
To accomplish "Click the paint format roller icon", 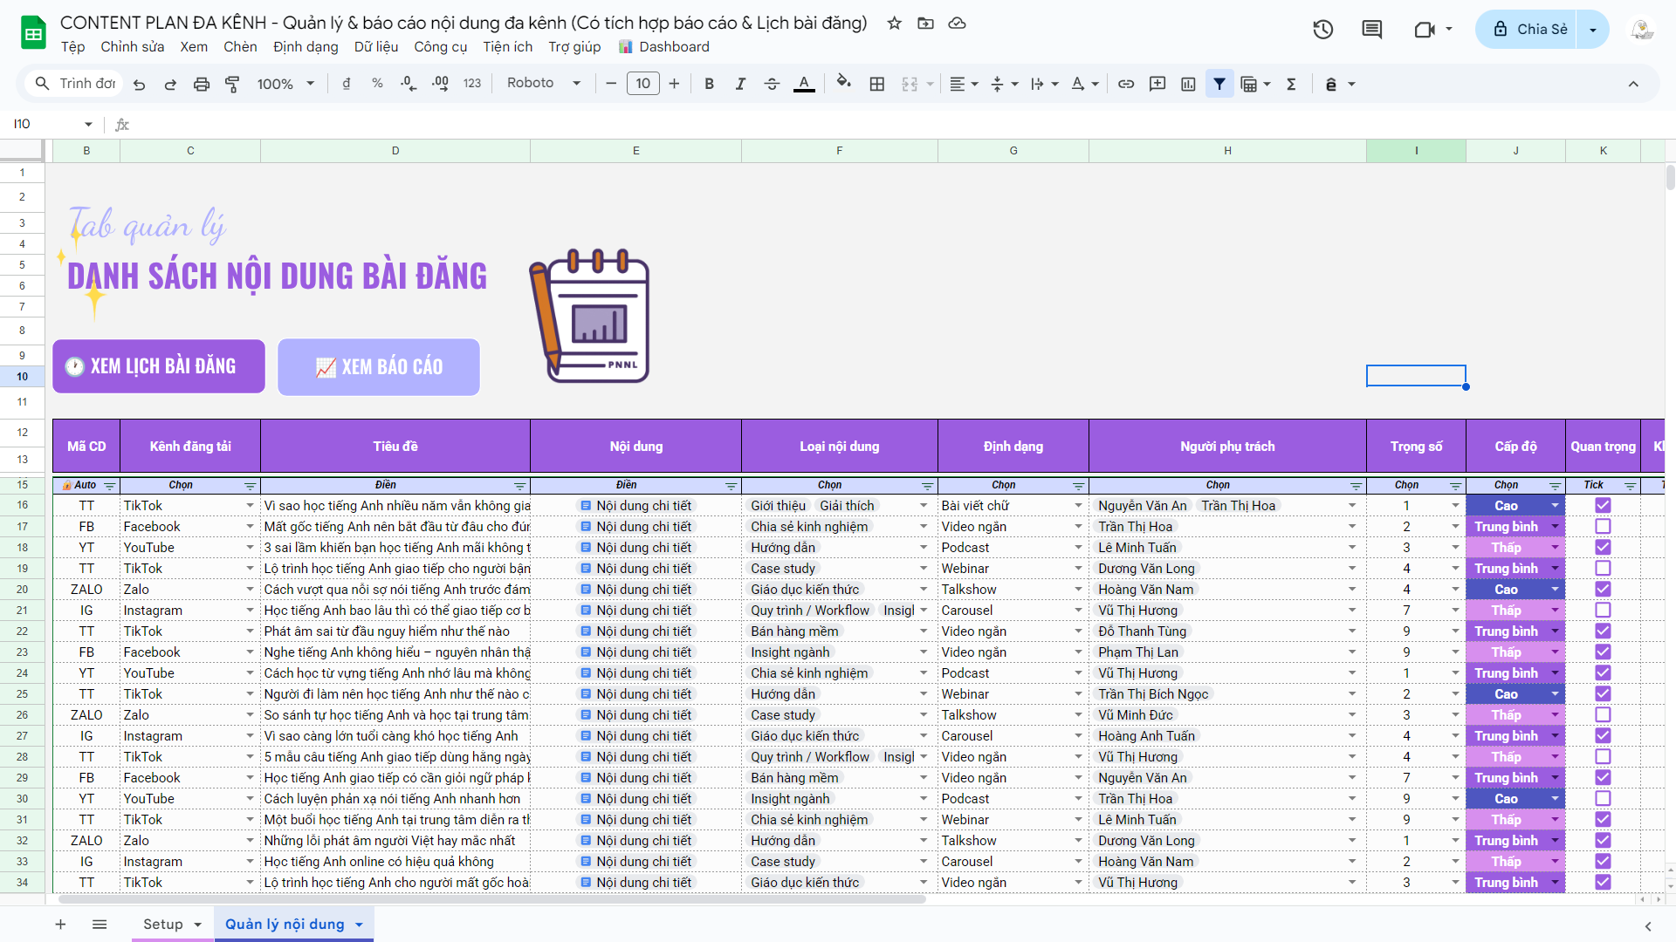I will pos(232,84).
